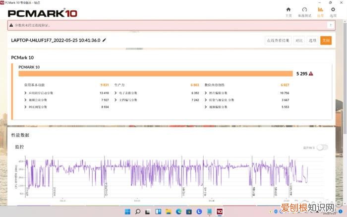Open the Home (主页) icon in the header
Viewport: 347px width, 217px height.
pyautogui.click(x=289, y=11)
